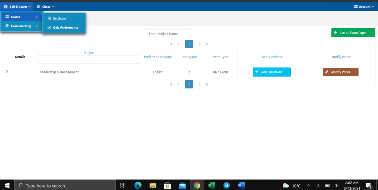The width and height of the screenshot is (378, 190).
Task: Click the Modify Paper button
Action: click(x=340, y=72)
